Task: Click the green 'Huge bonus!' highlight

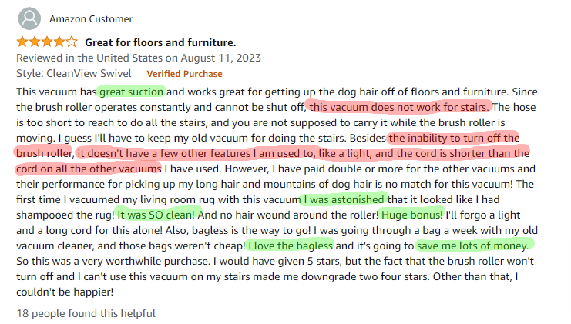Action: 411,215
